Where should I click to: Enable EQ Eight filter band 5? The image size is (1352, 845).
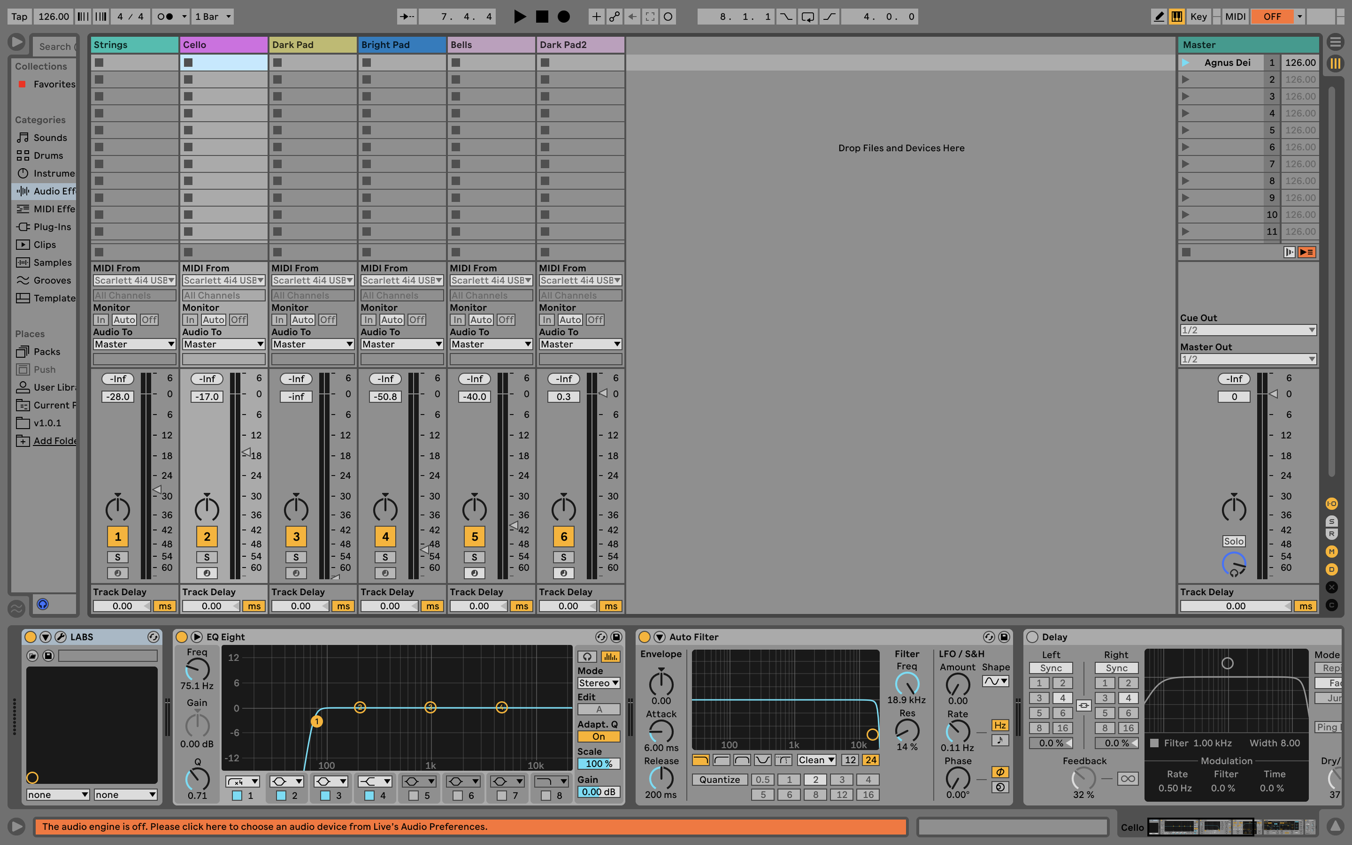click(414, 795)
